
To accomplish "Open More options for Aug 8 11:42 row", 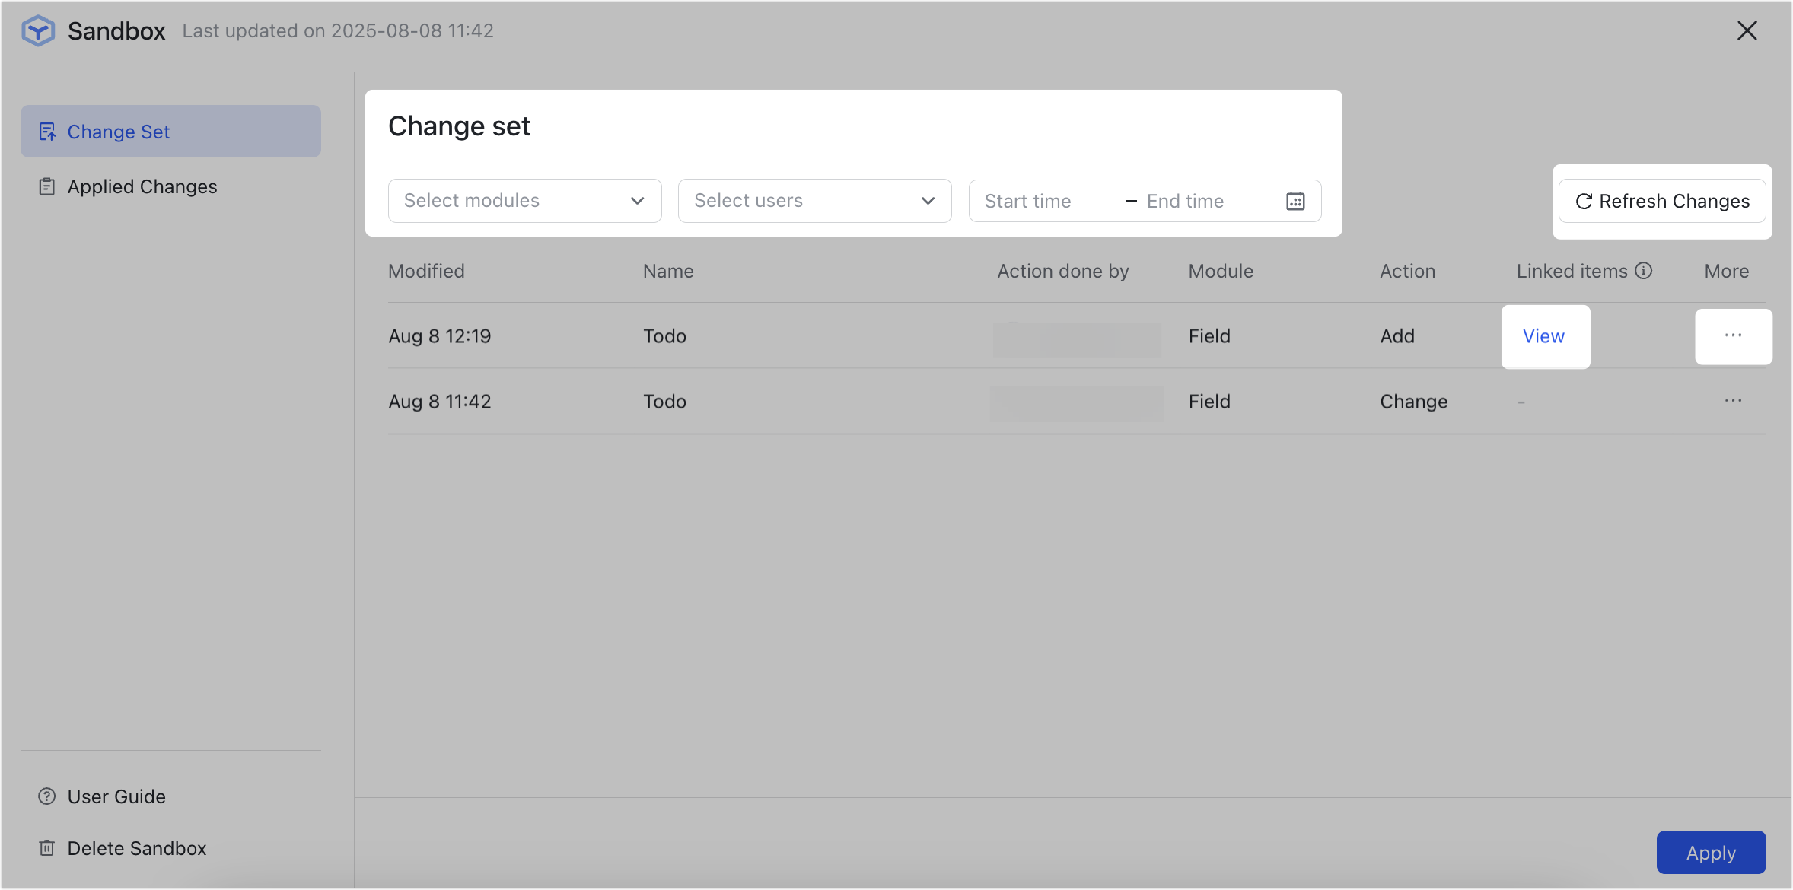I will [x=1733, y=401].
